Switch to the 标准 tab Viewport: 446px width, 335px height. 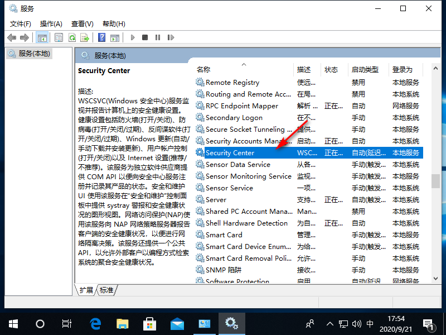point(106,290)
